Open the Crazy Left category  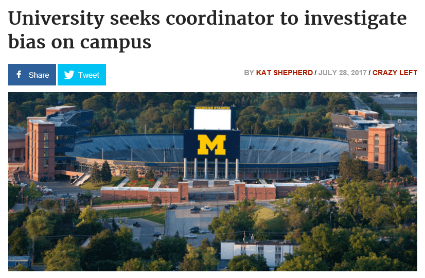click(395, 73)
